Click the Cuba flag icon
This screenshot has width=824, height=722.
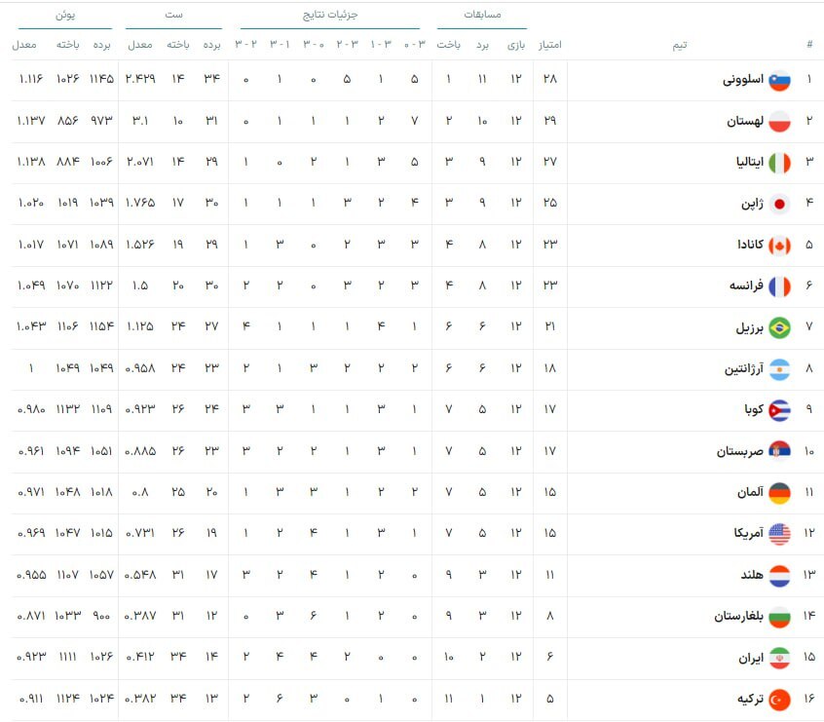(x=779, y=410)
